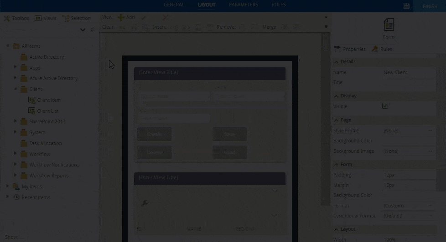Click the down chevron above the tree
This screenshot has height=242, width=446.
pos(83,30)
